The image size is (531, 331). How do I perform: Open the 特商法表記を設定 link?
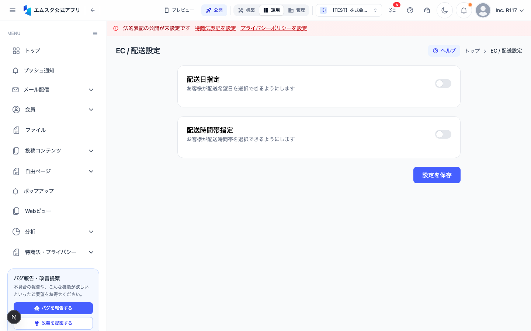coord(215,28)
